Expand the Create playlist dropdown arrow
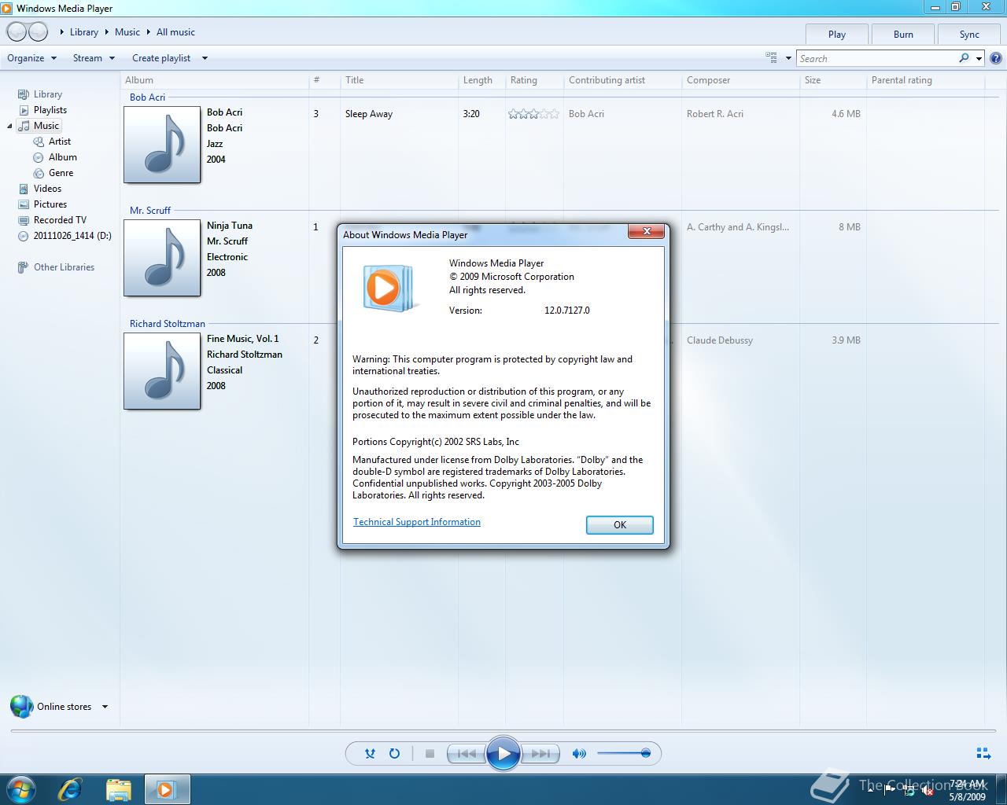The width and height of the screenshot is (1007, 805). coord(205,58)
